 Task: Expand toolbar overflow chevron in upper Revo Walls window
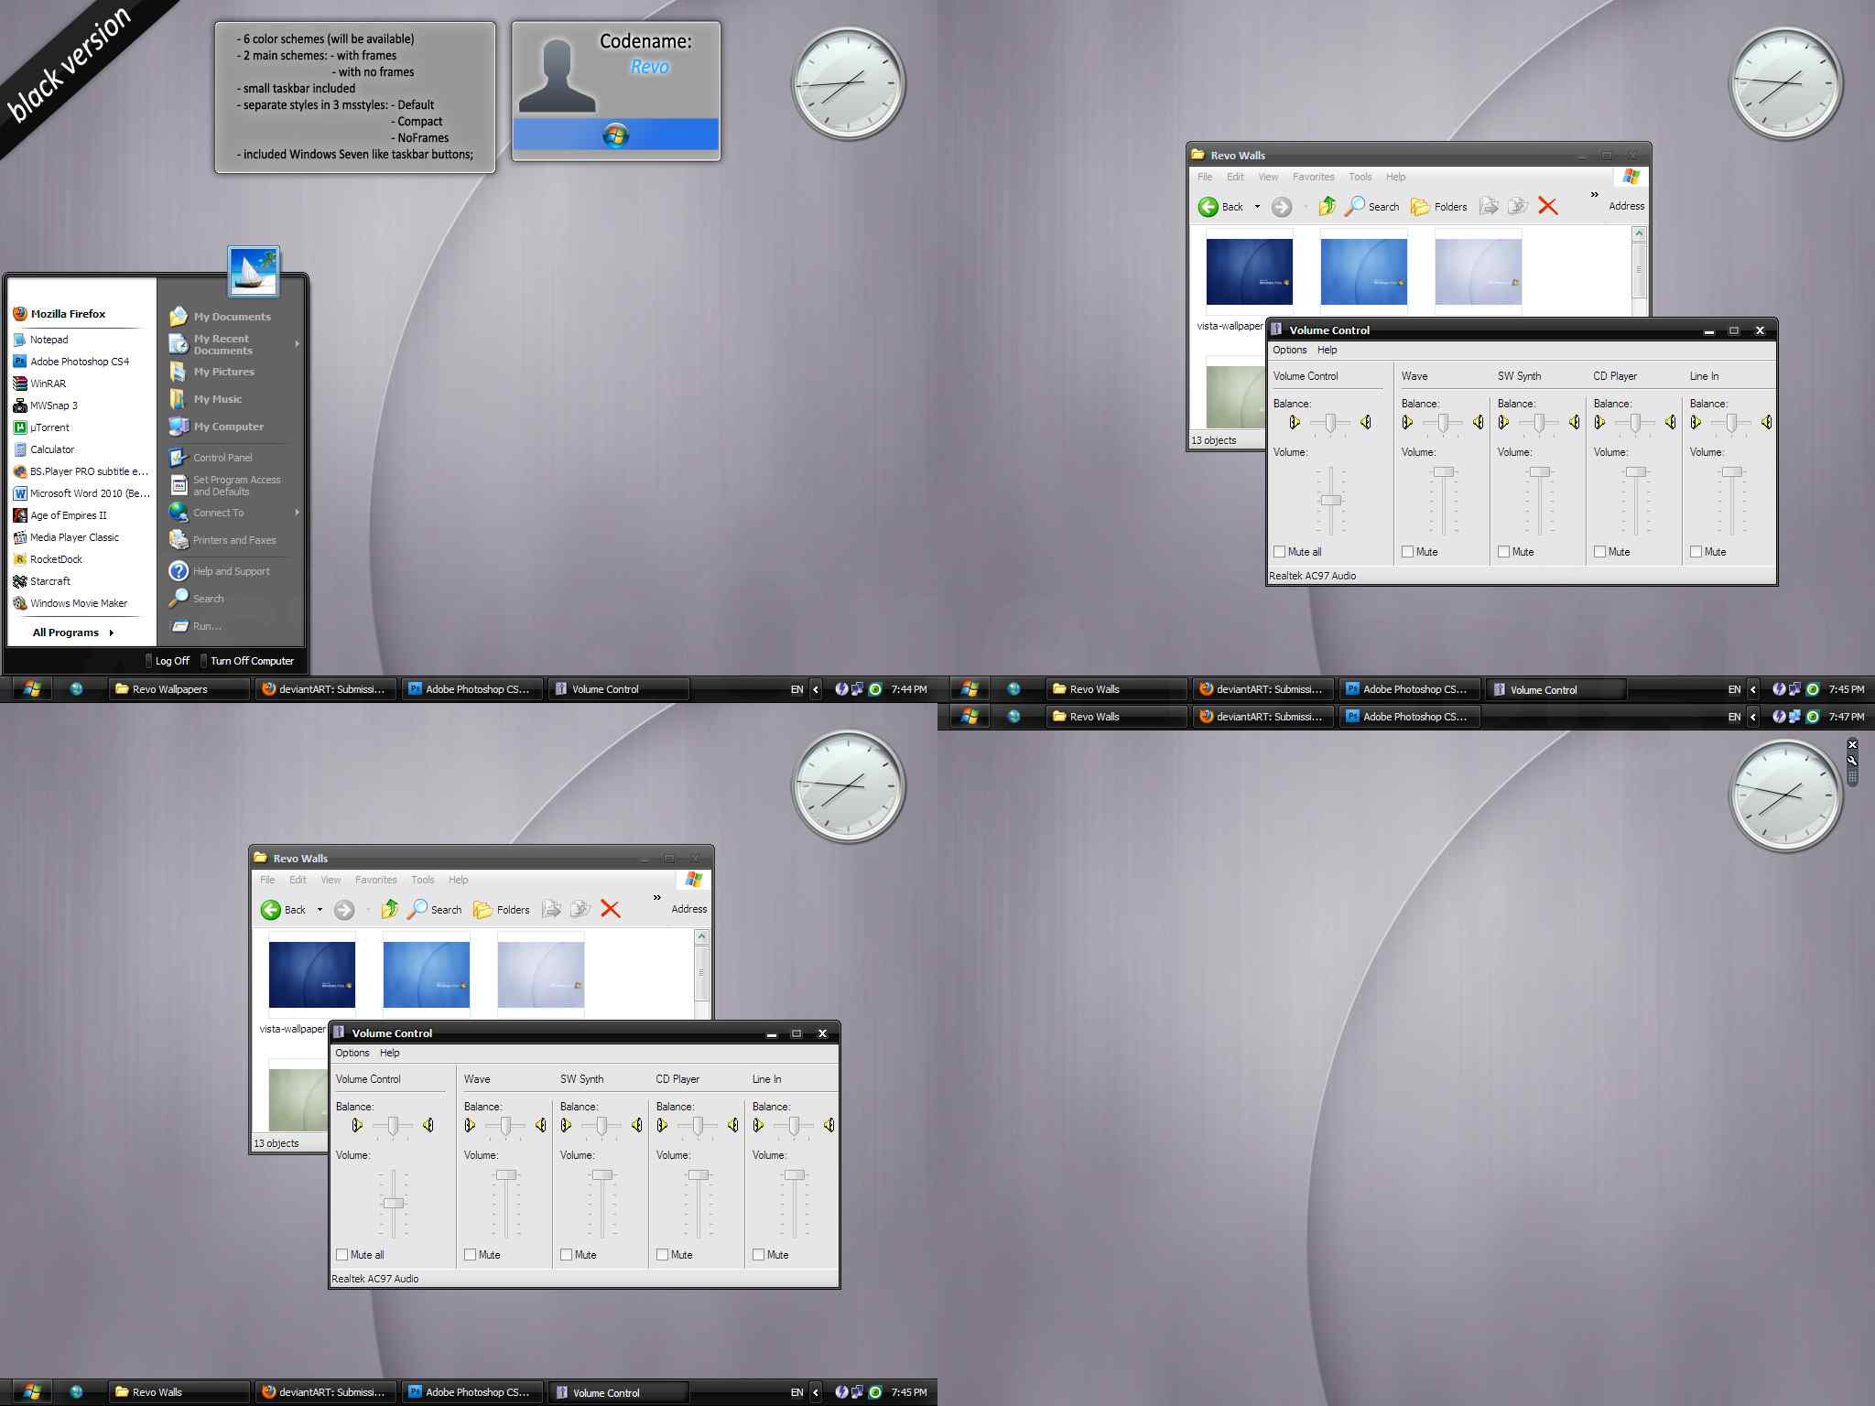tap(1594, 194)
